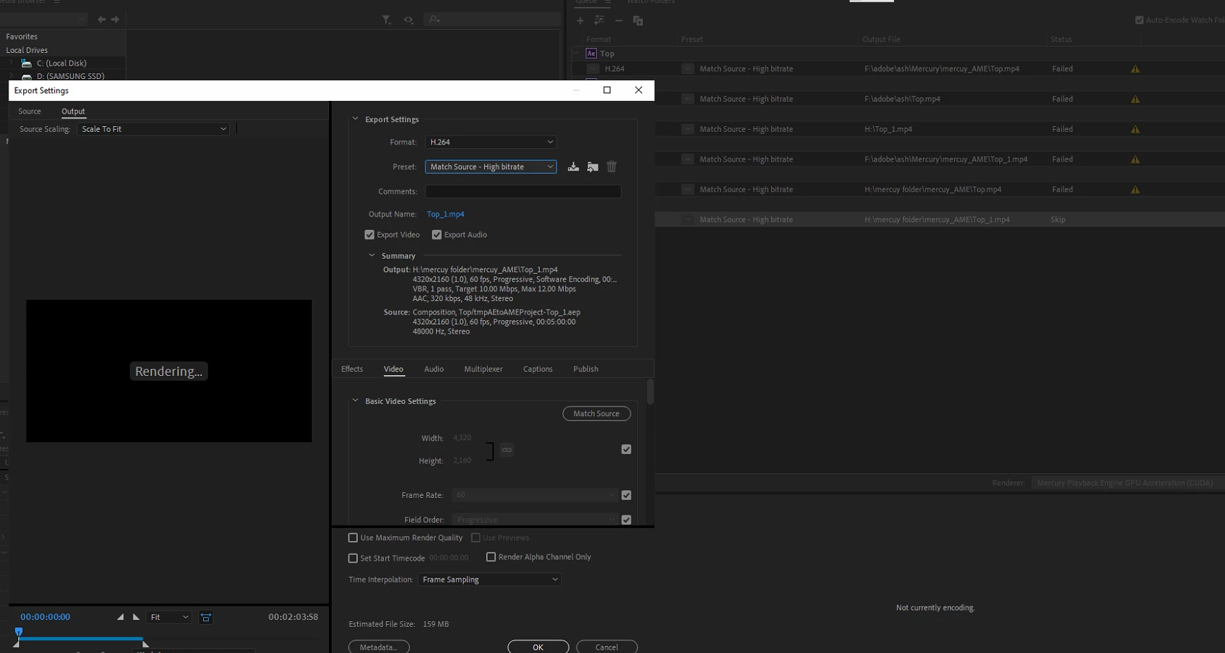1225x653 pixels.
Task: Uncheck the Frame Rate match source checkbox
Action: point(626,495)
